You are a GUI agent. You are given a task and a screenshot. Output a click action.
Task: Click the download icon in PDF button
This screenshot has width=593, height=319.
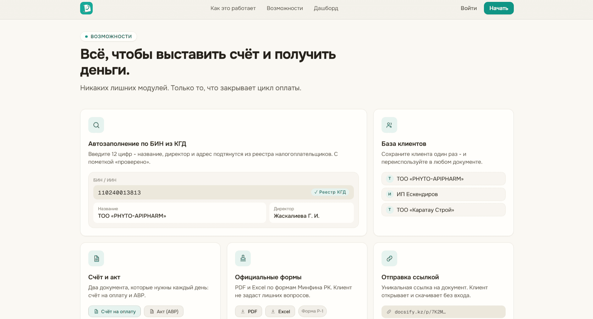pyautogui.click(x=243, y=311)
